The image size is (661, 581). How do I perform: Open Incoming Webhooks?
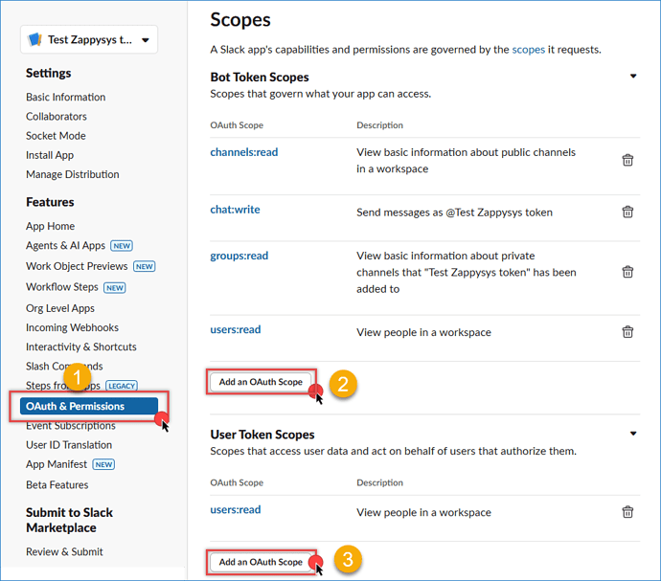pos(72,327)
